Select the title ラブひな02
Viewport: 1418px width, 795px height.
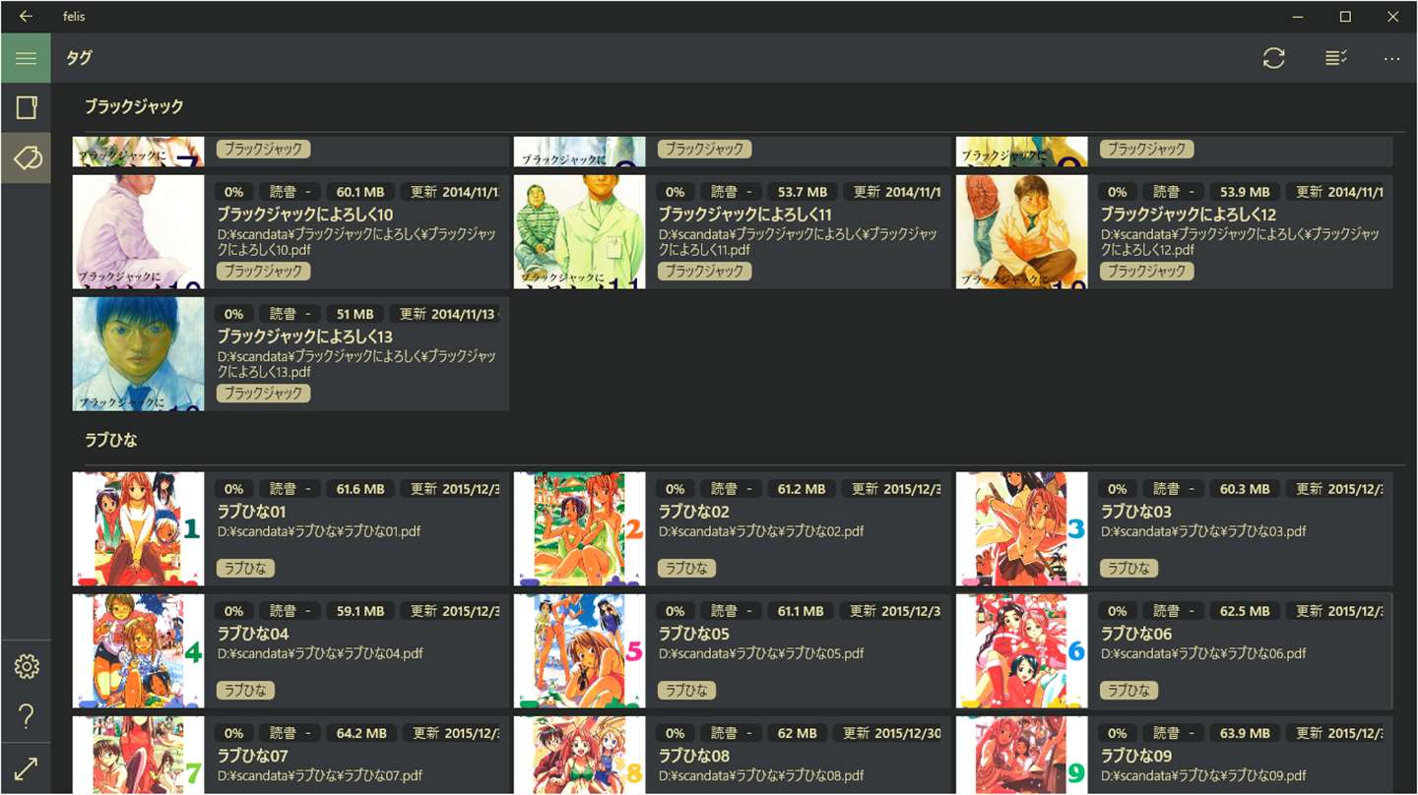pyautogui.click(x=694, y=512)
